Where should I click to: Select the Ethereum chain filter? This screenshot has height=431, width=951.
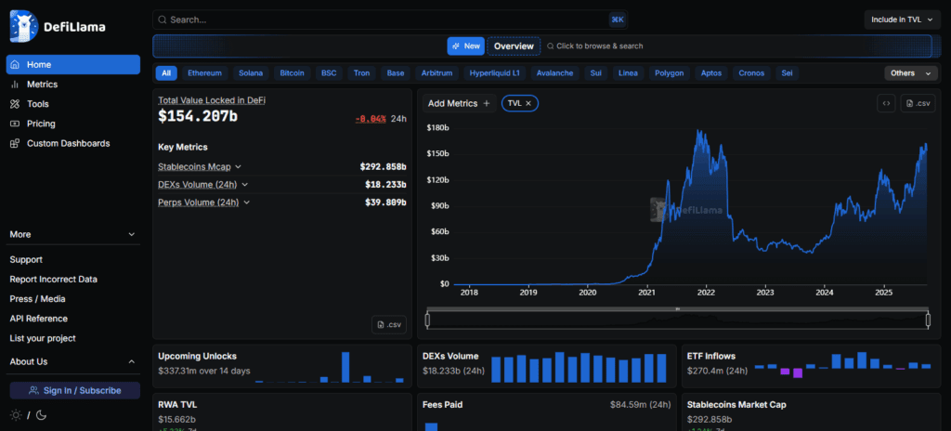click(205, 72)
